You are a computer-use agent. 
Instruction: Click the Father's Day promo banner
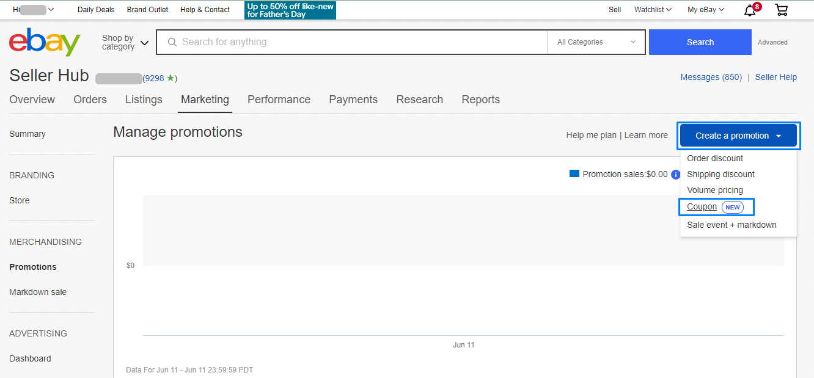(290, 10)
